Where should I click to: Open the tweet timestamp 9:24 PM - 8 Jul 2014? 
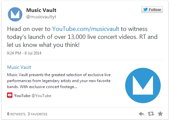click(x=24, y=53)
